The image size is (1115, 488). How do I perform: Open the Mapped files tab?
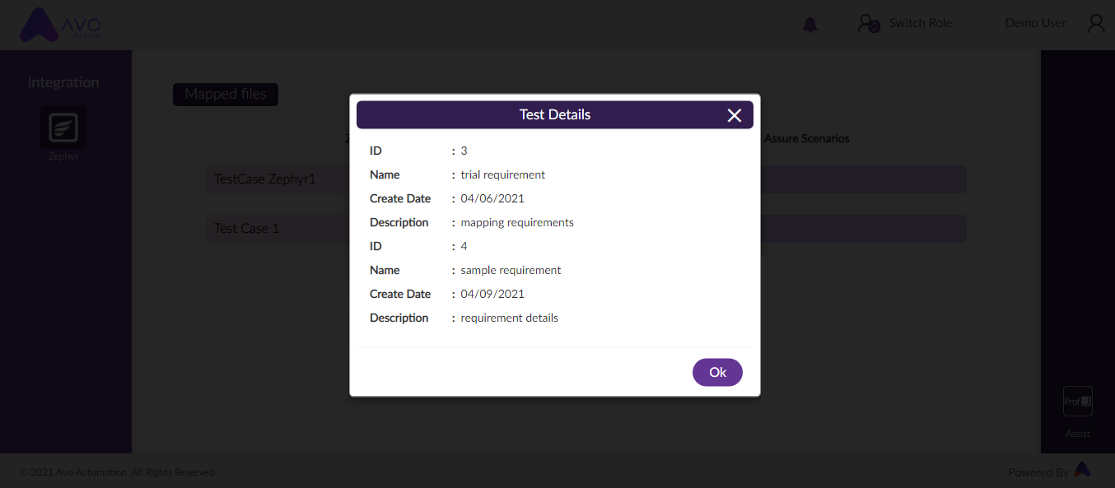(x=226, y=95)
